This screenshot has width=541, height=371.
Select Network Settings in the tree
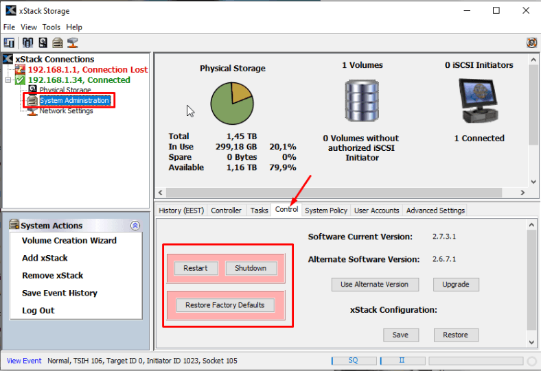(x=66, y=111)
